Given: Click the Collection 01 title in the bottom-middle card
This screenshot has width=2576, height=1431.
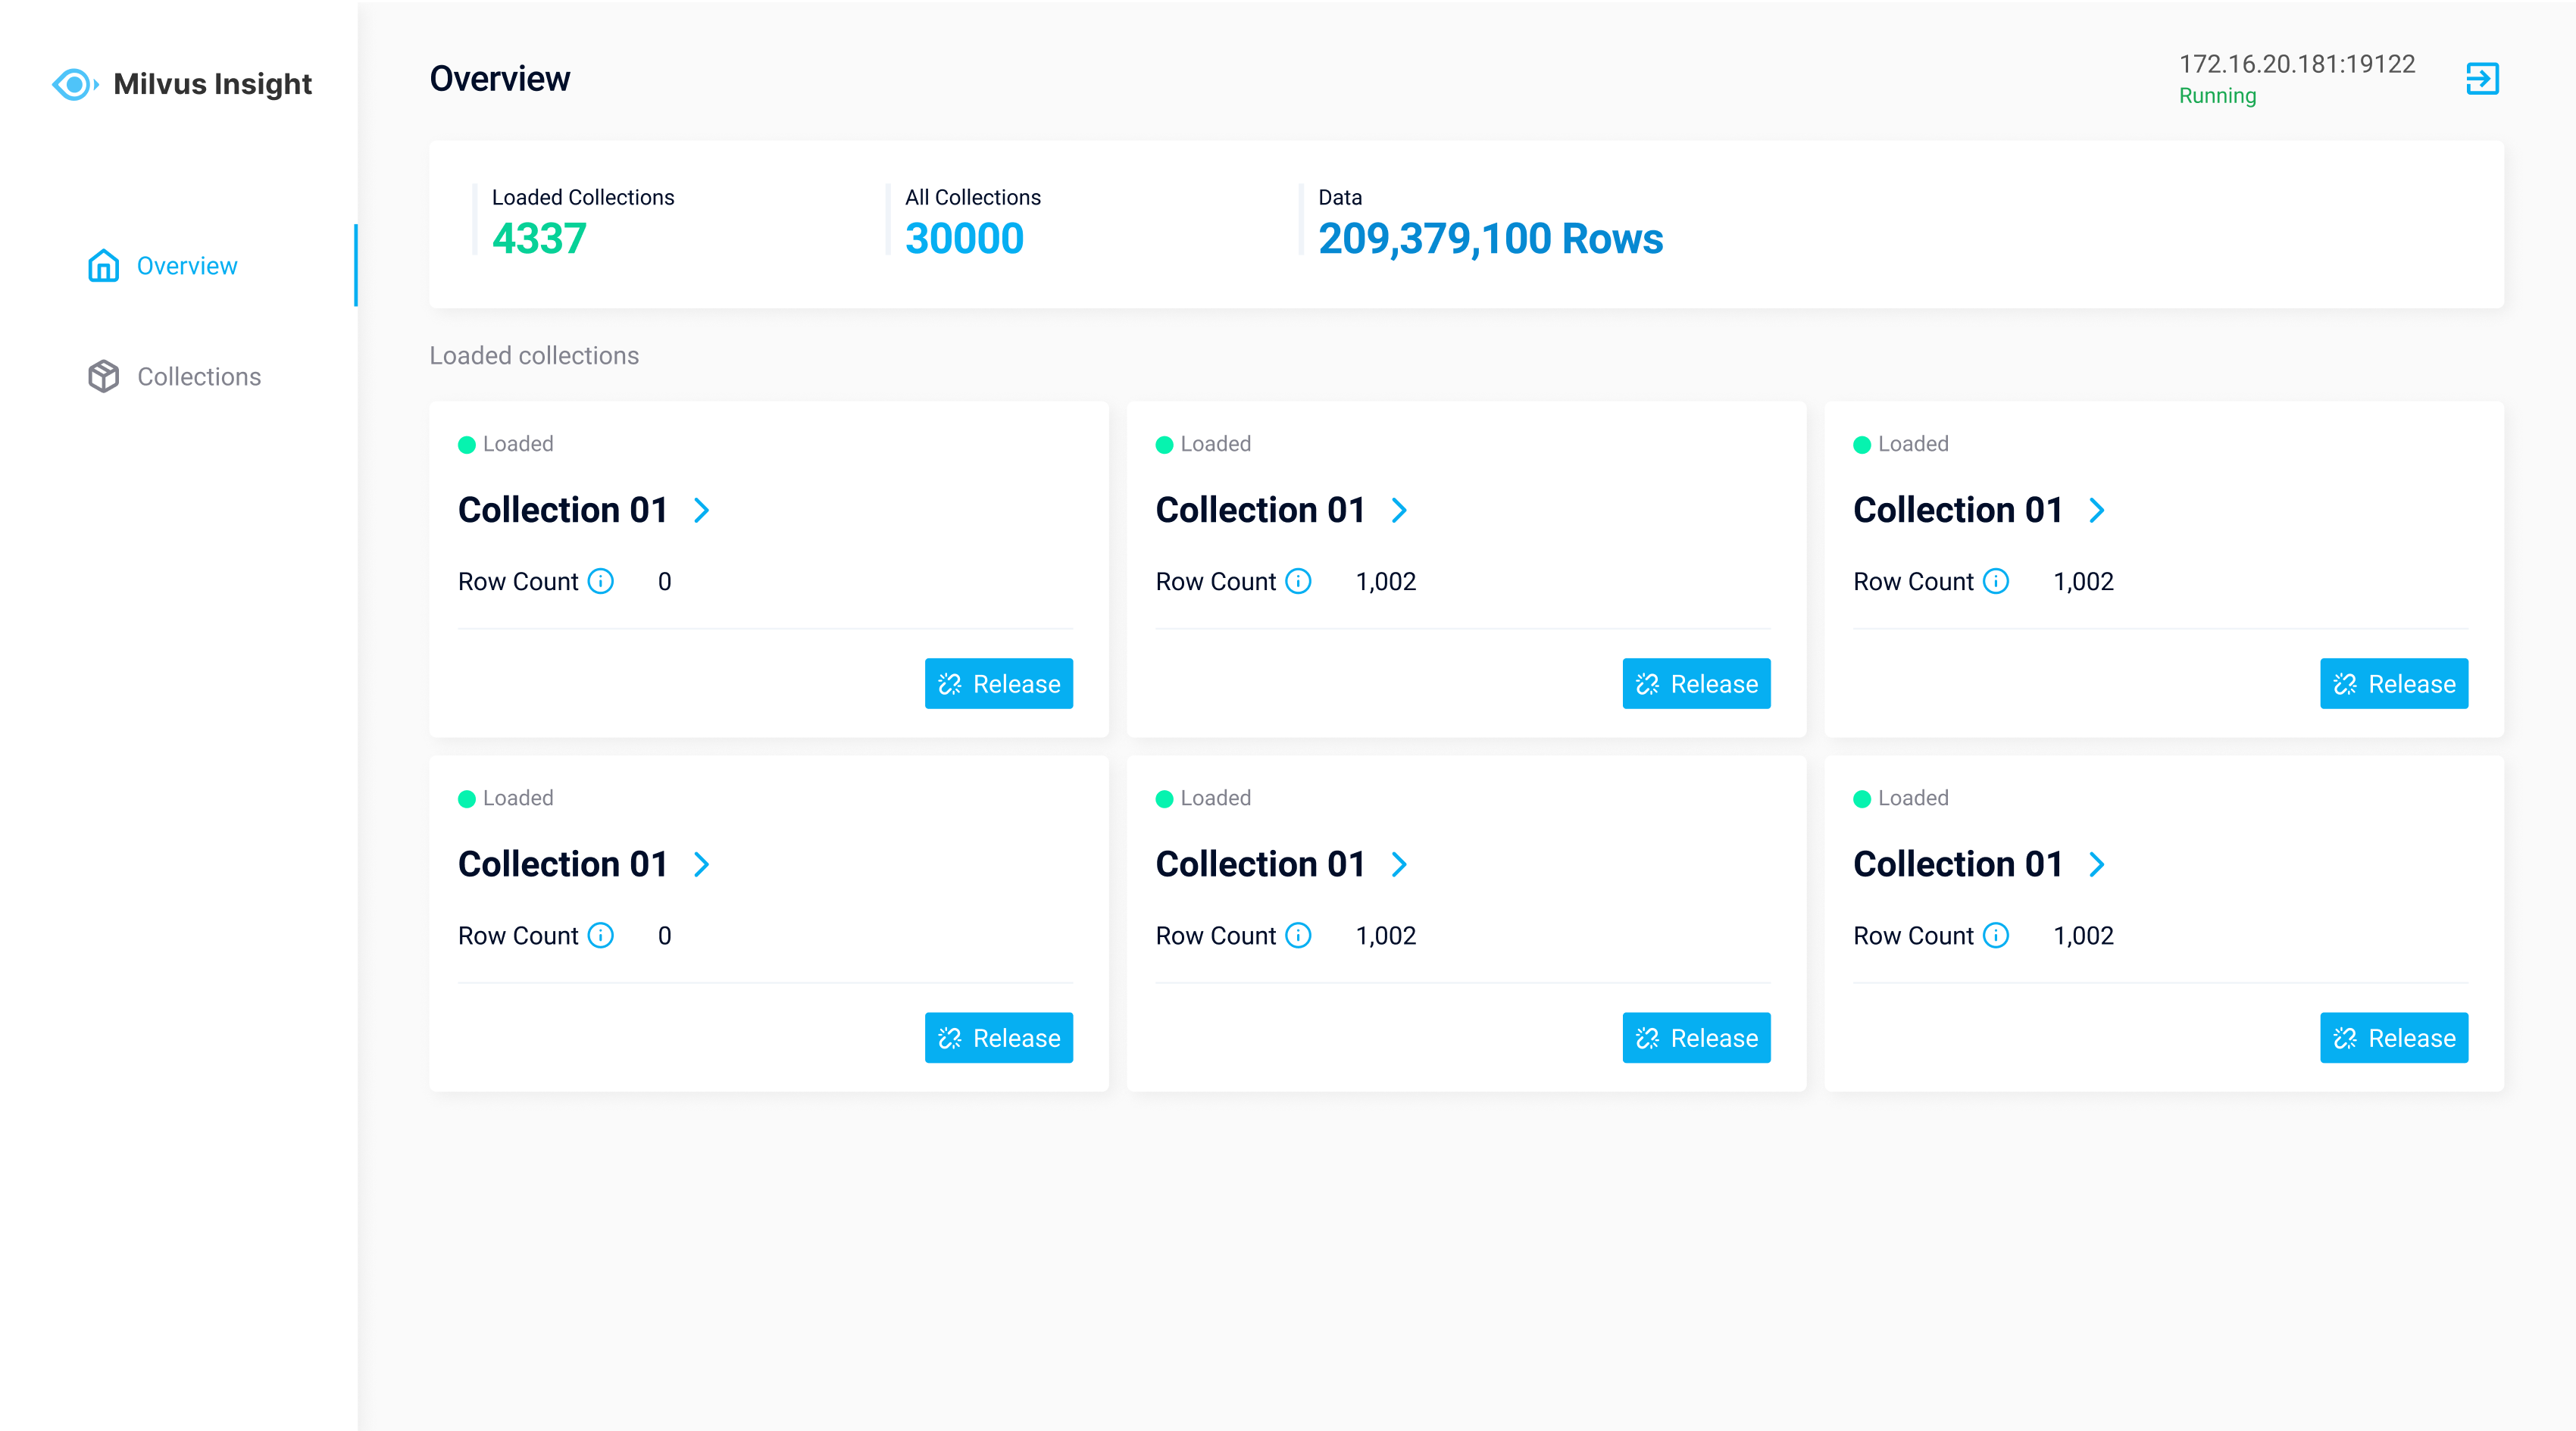Looking at the screenshot, I should point(1261,864).
